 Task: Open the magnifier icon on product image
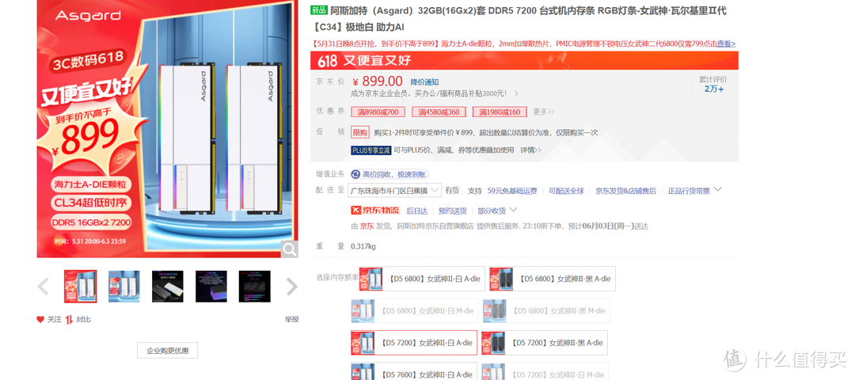tap(290, 249)
